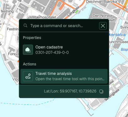The width and height of the screenshot is (128, 117).
Task: Click the Travel time analysis route icon
Action: (28, 76)
